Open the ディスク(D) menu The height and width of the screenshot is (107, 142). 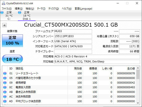pos(54,9)
